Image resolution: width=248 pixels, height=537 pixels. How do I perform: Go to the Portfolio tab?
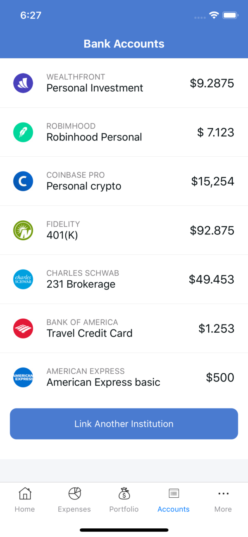[124, 499]
